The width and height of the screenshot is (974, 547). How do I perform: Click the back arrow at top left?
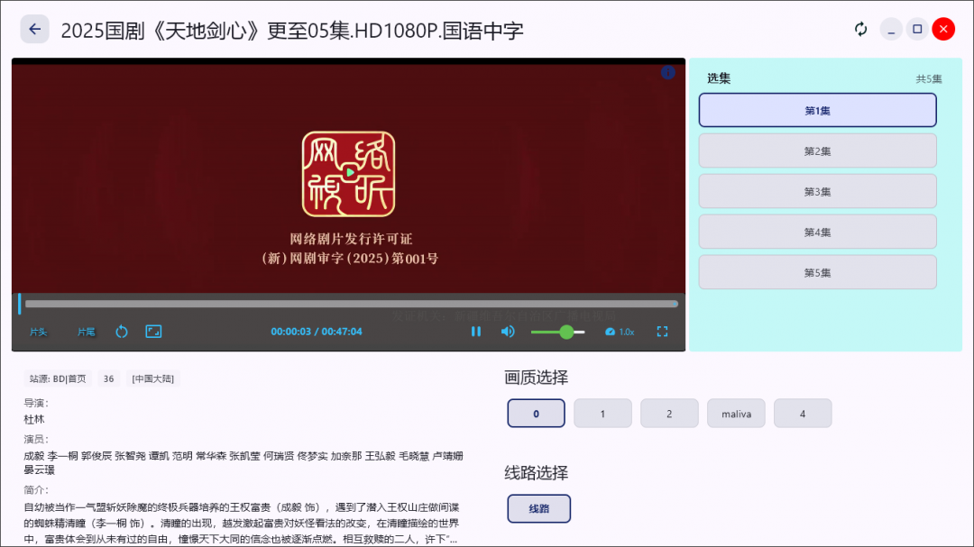click(x=34, y=28)
